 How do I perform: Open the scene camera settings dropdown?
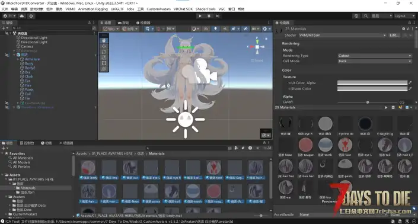click(256, 29)
